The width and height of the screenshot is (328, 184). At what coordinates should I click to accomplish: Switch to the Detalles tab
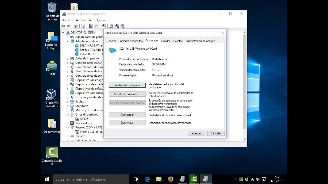[166, 41]
